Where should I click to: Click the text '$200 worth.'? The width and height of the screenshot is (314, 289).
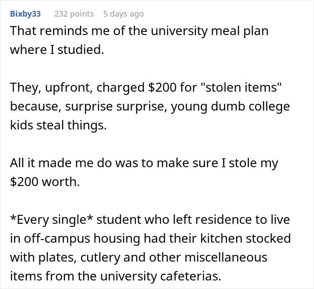[x=45, y=182]
